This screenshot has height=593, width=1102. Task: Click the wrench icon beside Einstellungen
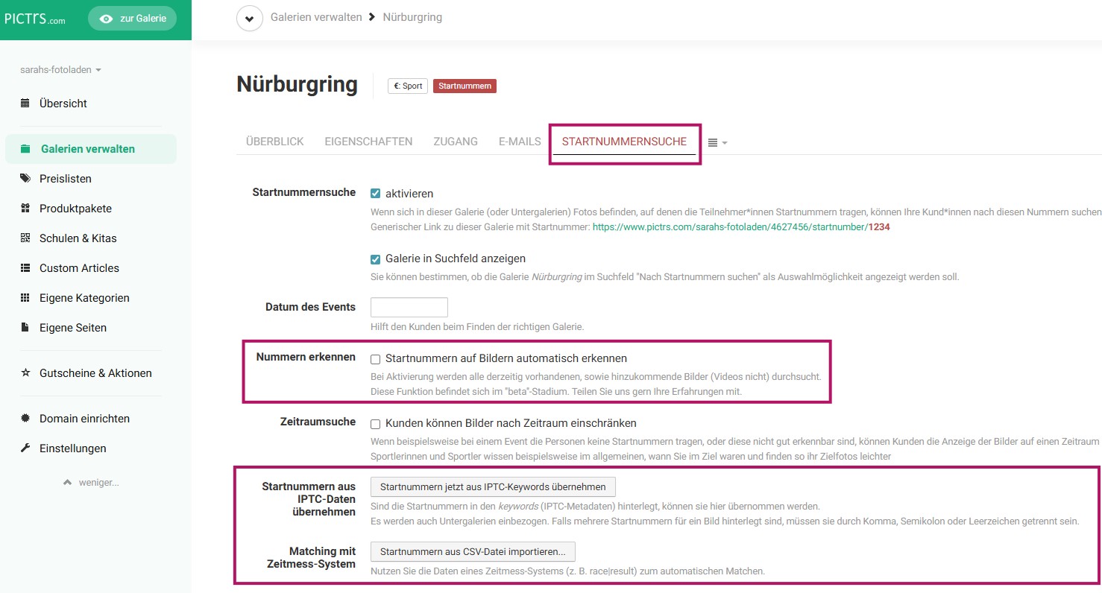coord(25,448)
